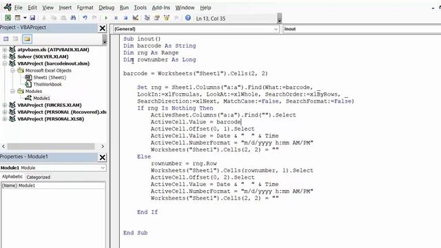Viewport: 441px width, 248px height.
Task: Click View Object icon in Project panel
Action: pyautogui.click(x=16, y=39)
